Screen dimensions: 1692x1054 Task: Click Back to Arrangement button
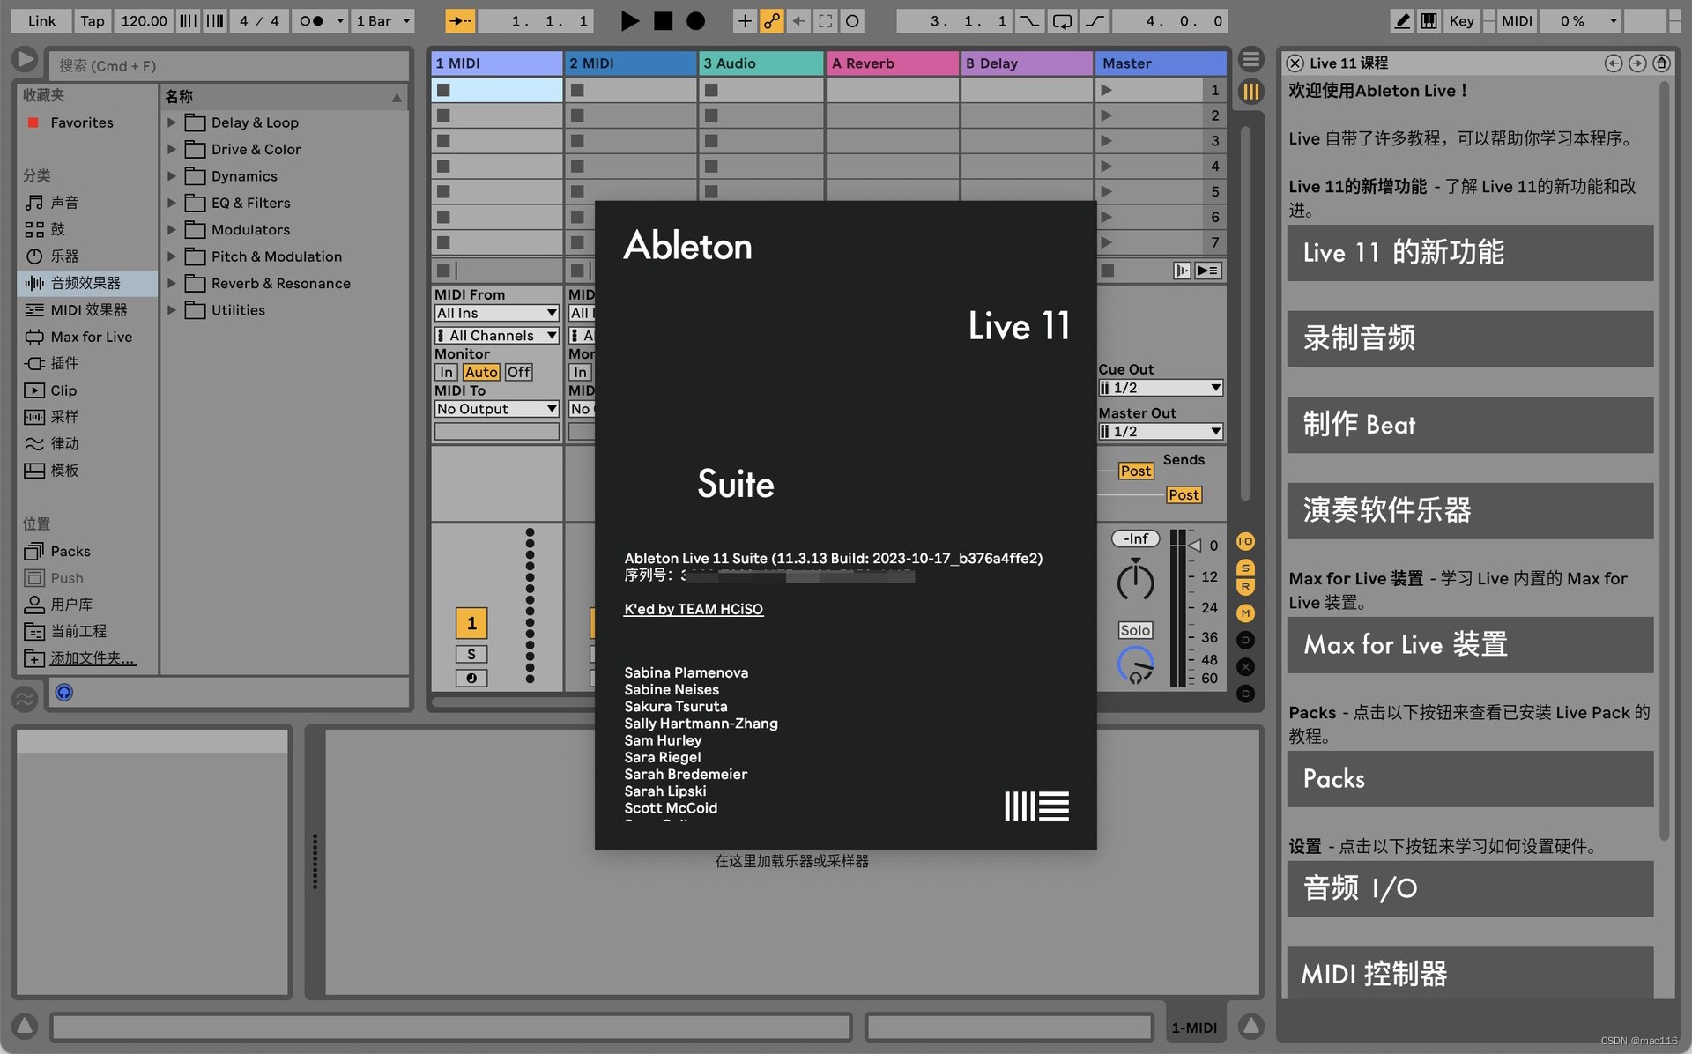(x=1208, y=271)
